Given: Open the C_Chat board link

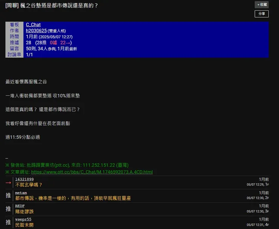Looking at the screenshot, I should [x=33, y=24].
